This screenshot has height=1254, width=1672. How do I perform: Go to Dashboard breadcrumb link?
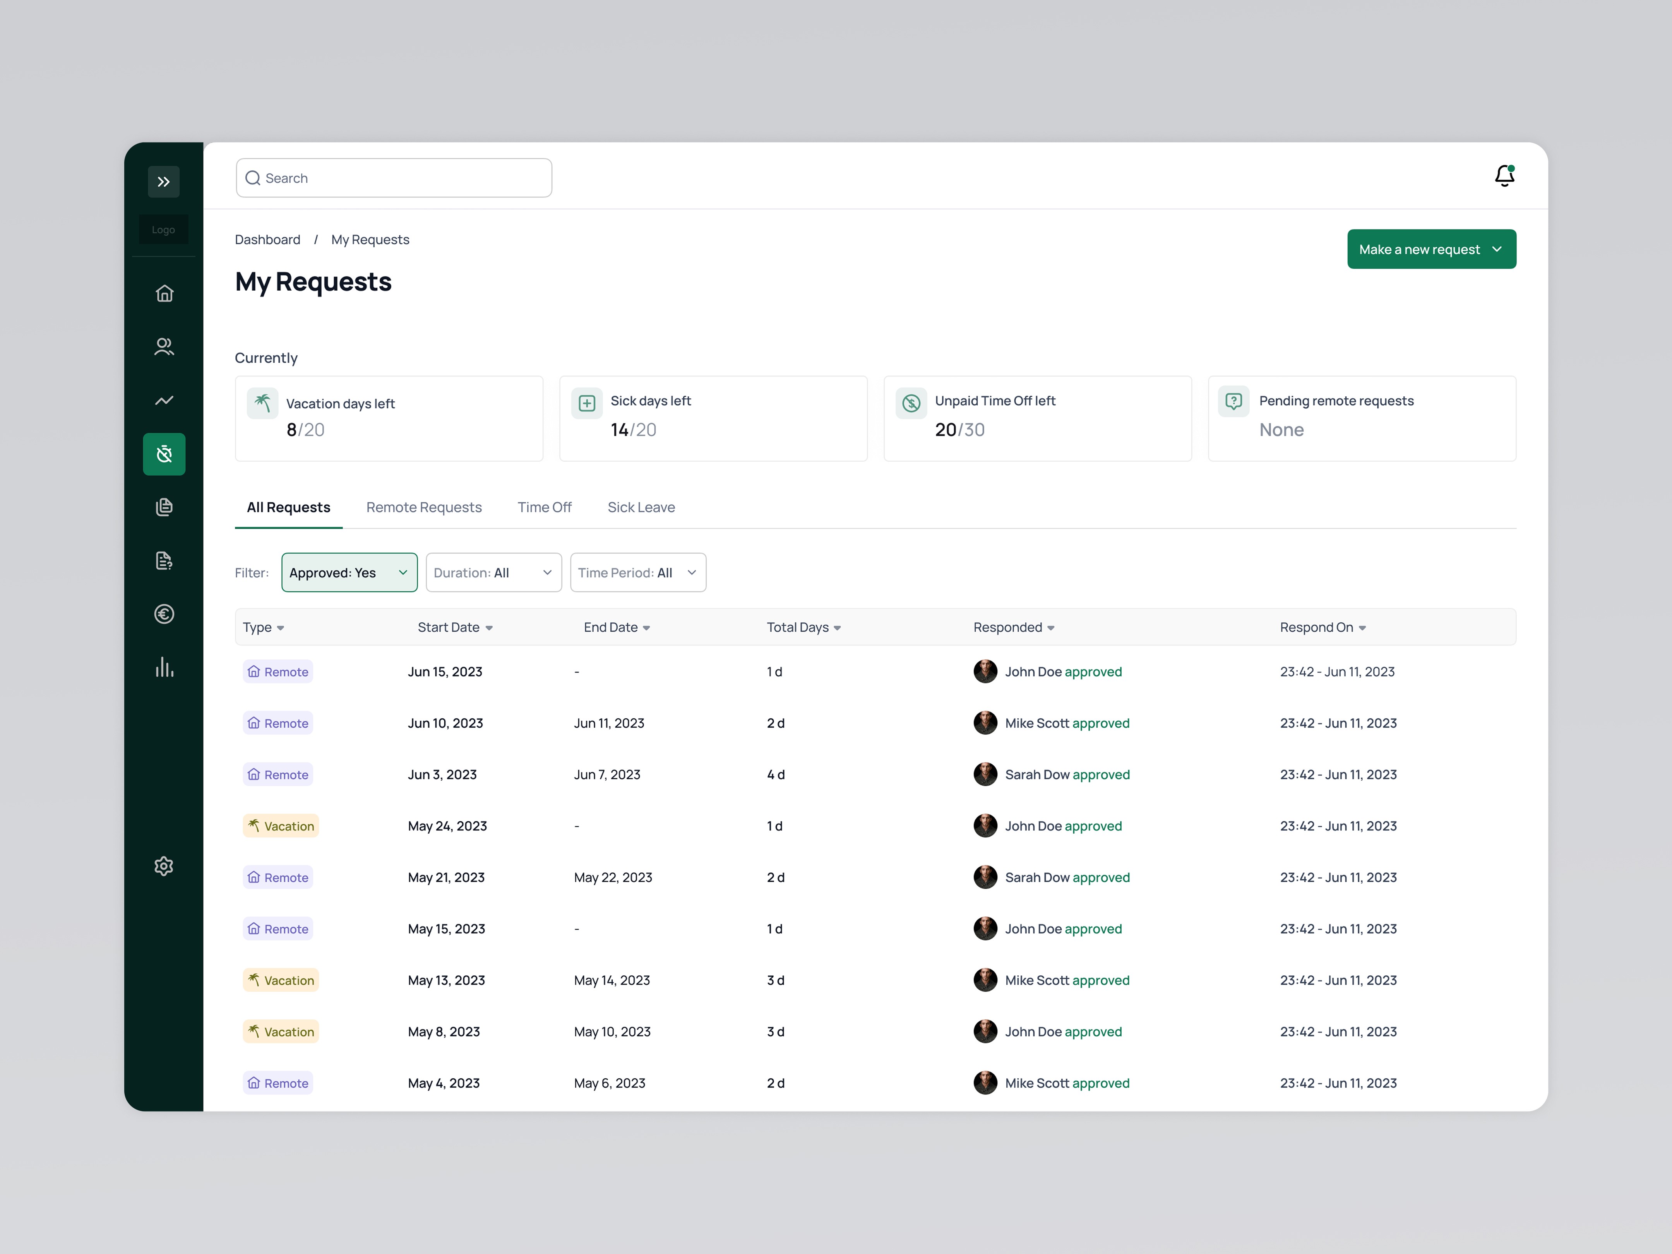(x=267, y=240)
